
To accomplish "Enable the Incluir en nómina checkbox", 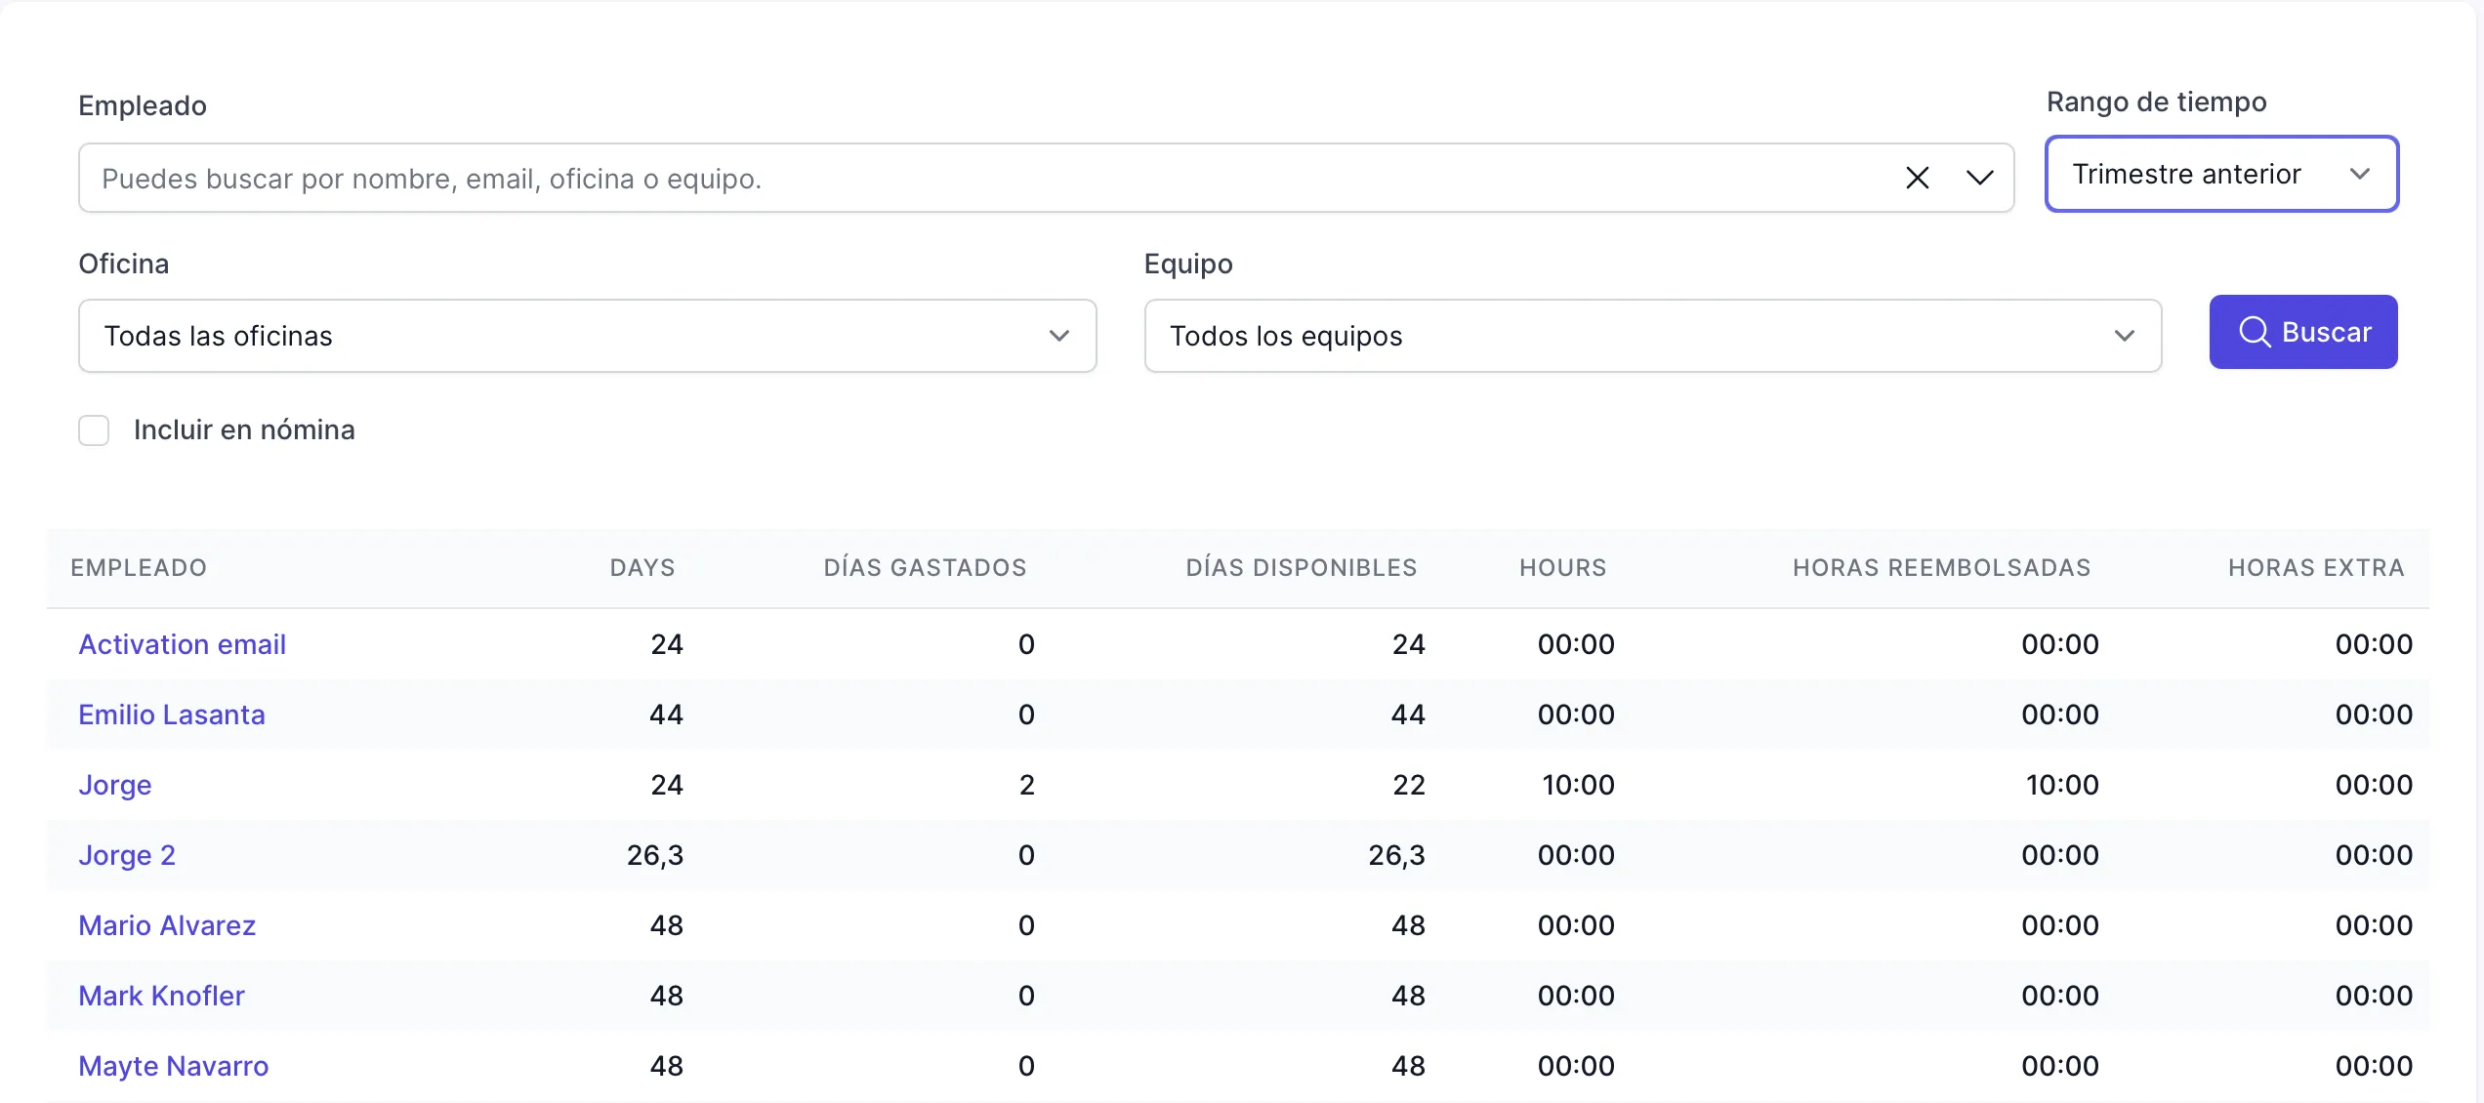I will [x=94, y=429].
